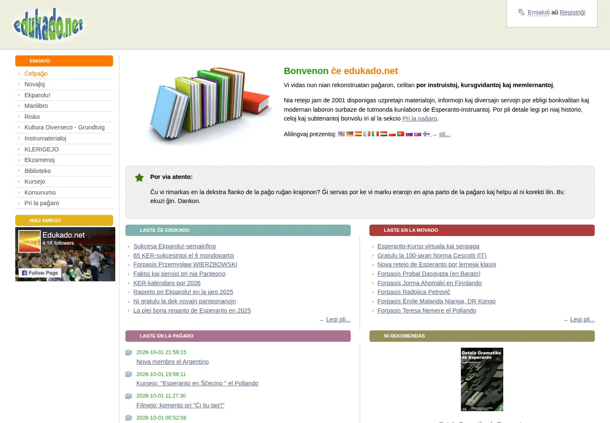Open Faktoj kaj pensoj pri nia Panteono

[x=179, y=274]
